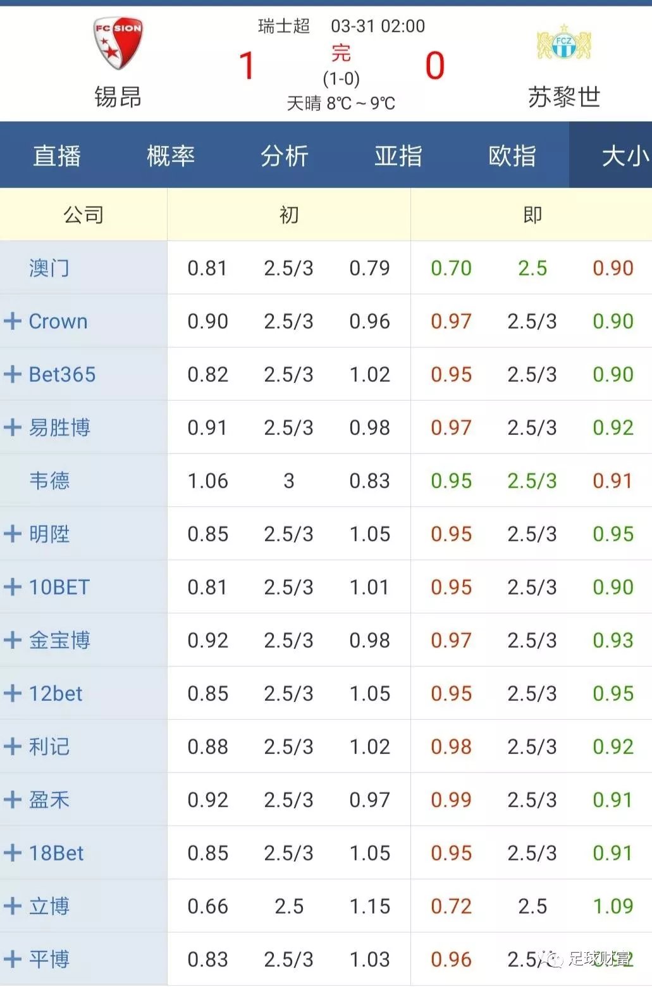The image size is (652, 987).
Task: Switch to the 直播 tab
Action: [57, 156]
